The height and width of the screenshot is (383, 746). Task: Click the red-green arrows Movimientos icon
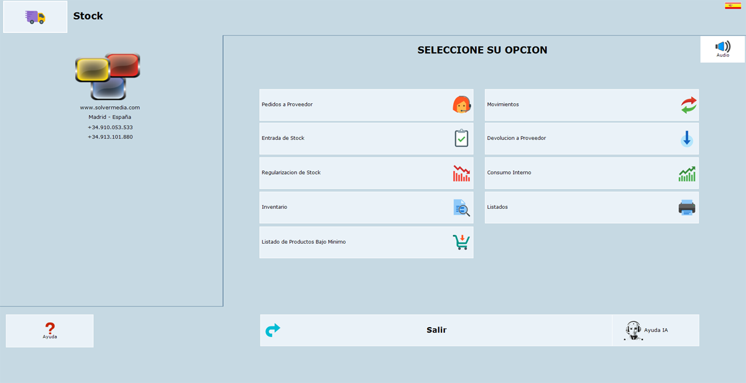pyautogui.click(x=689, y=104)
